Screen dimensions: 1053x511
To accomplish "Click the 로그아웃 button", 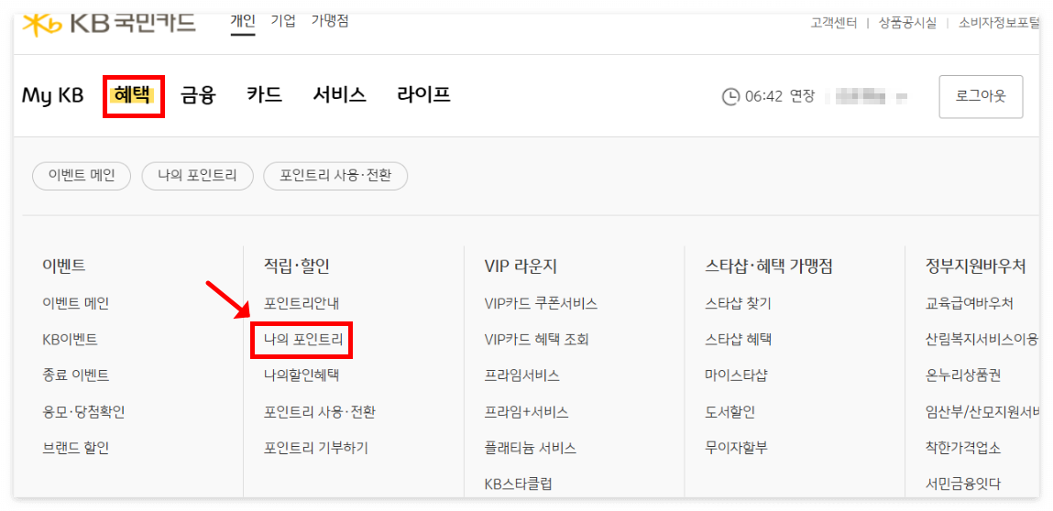I will pos(981,97).
